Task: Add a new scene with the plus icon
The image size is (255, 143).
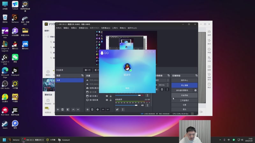Action: tap(58, 110)
